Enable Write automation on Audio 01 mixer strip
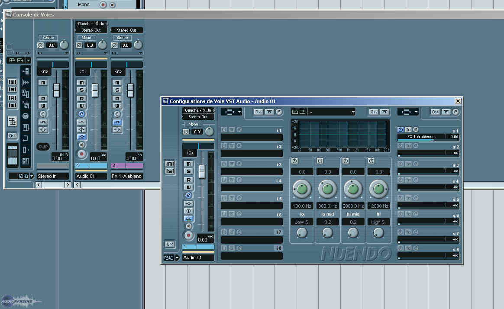 [82, 106]
